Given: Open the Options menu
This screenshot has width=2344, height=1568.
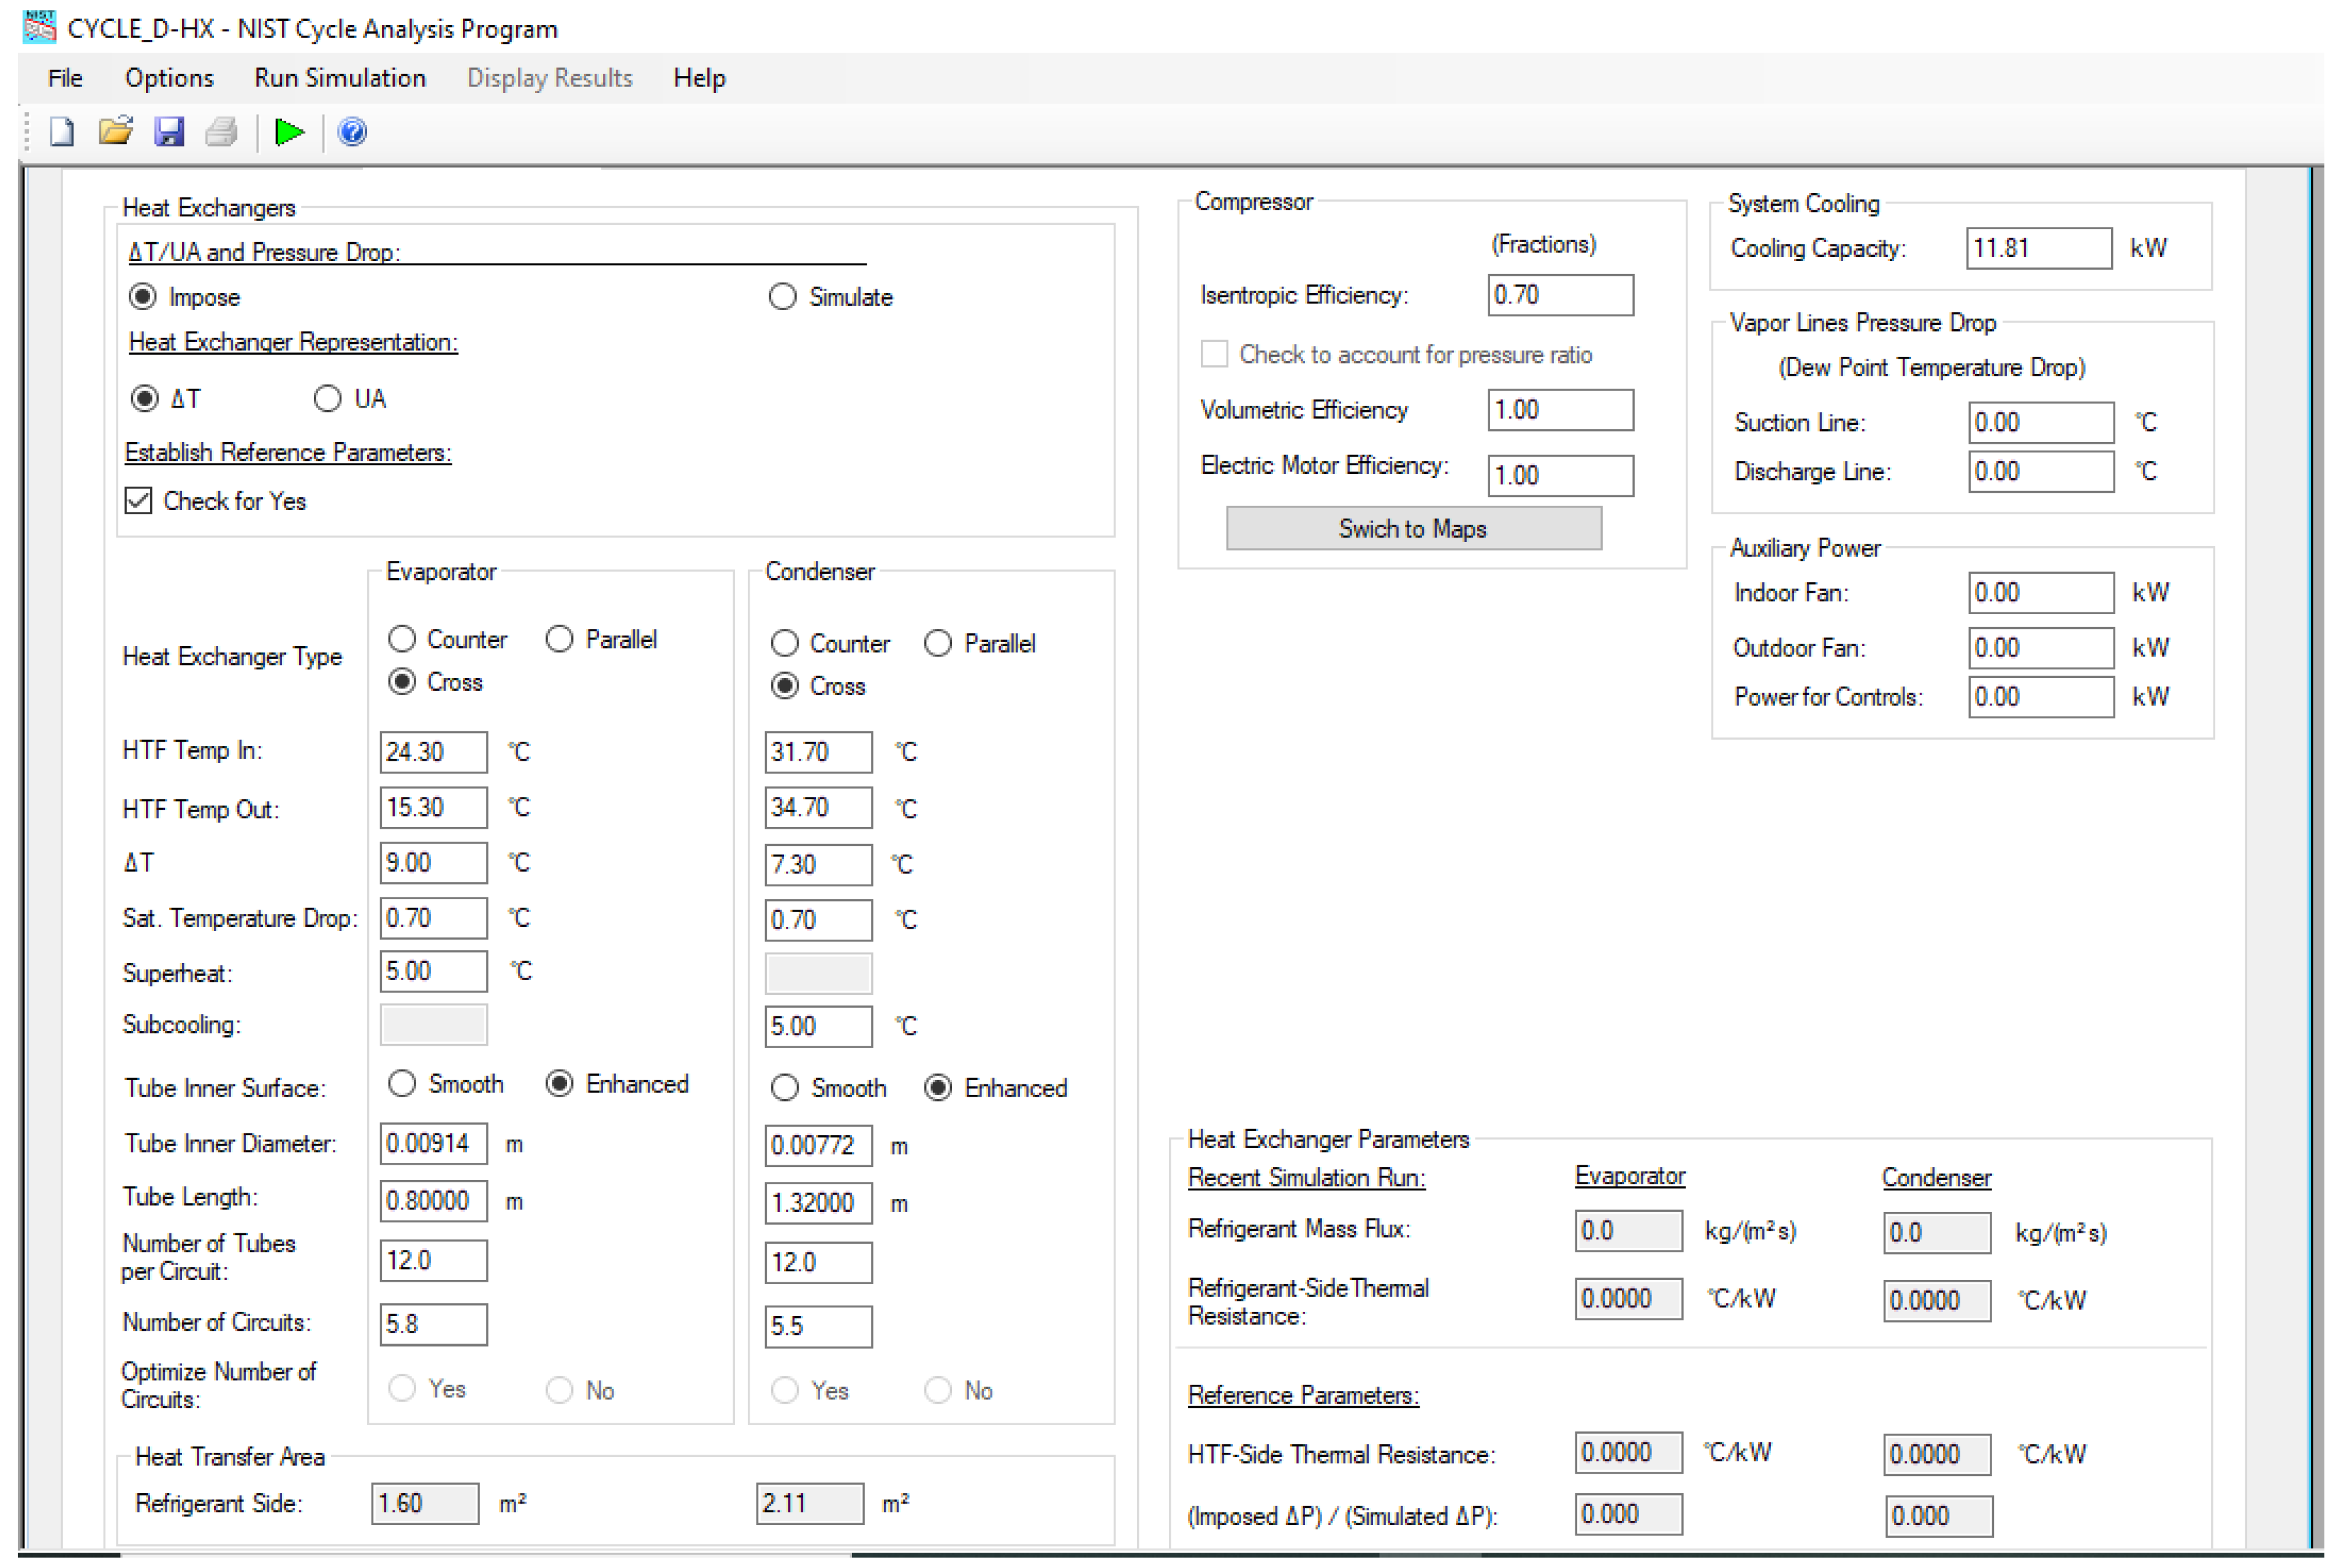Looking at the screenshot, I should (x=169, y=78).
